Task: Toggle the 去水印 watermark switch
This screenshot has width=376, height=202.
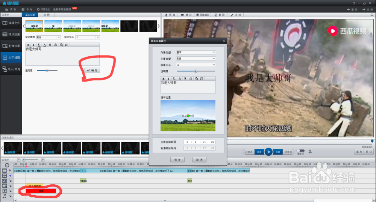Action: pyautogui.click(x=300, y=151)
